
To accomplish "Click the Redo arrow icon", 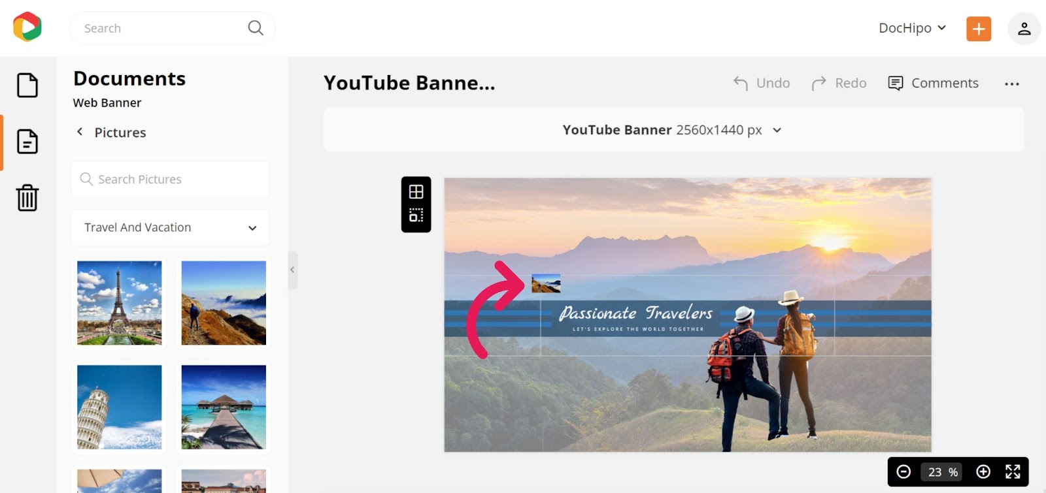I will pos(818,83).
